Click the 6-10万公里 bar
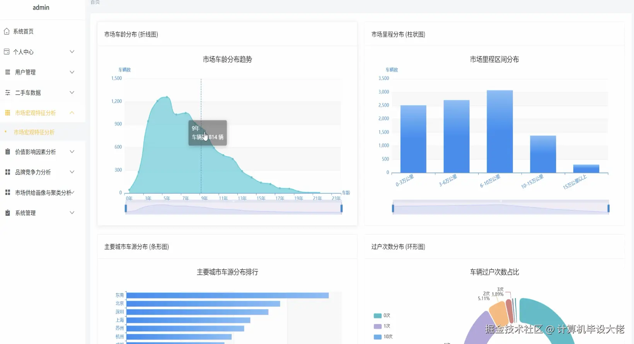 (499, 131)
